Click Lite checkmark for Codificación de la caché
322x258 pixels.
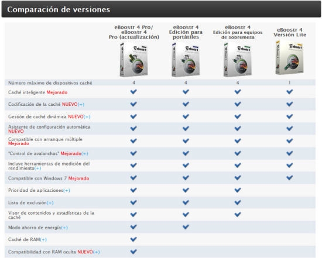click(x=290, y=104)
